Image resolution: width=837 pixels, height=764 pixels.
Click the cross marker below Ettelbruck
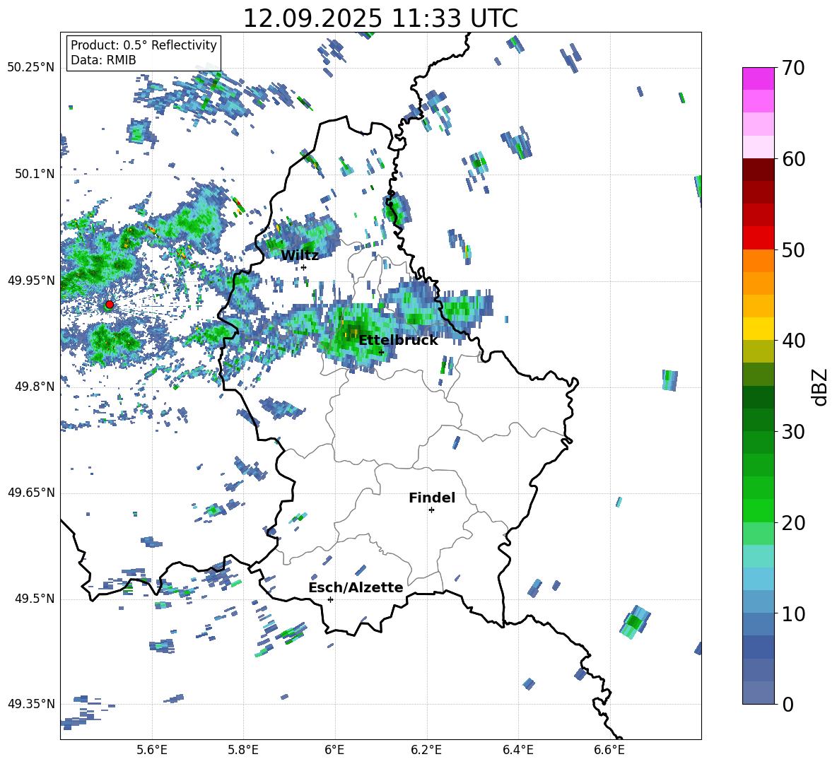(x=381, y=352)
